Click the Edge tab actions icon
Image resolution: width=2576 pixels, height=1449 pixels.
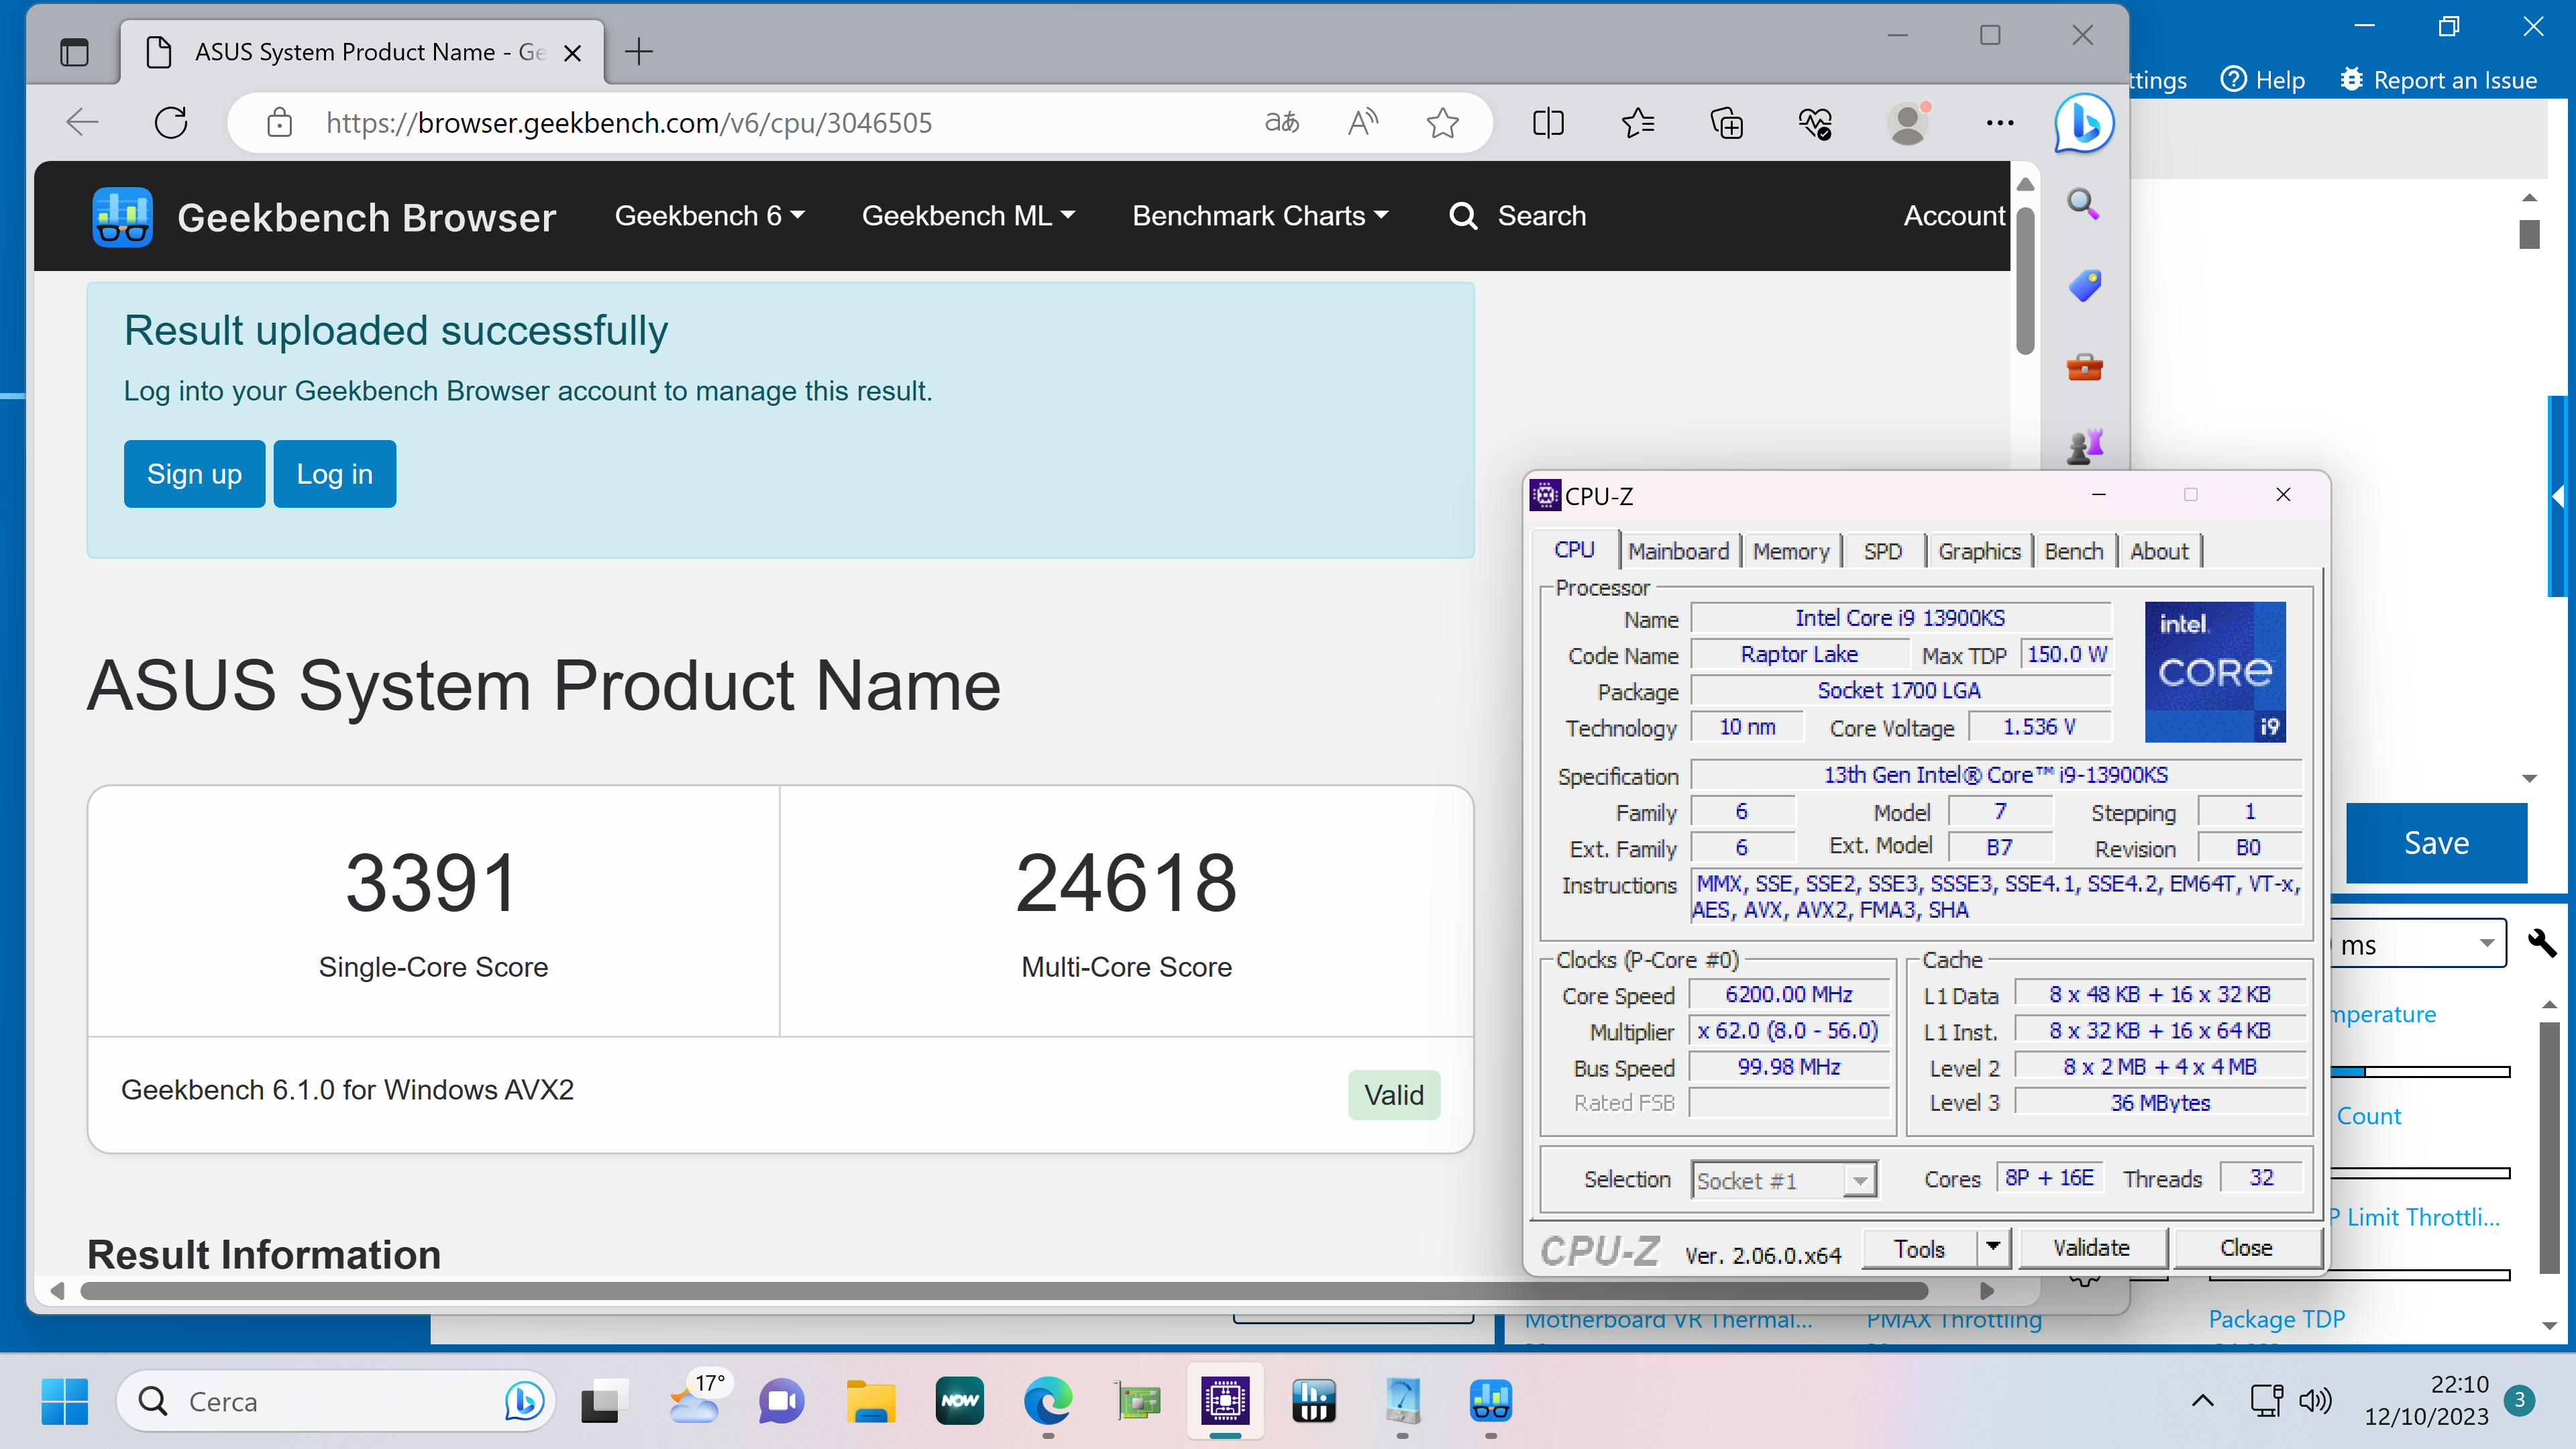click(x=74, y=51)
